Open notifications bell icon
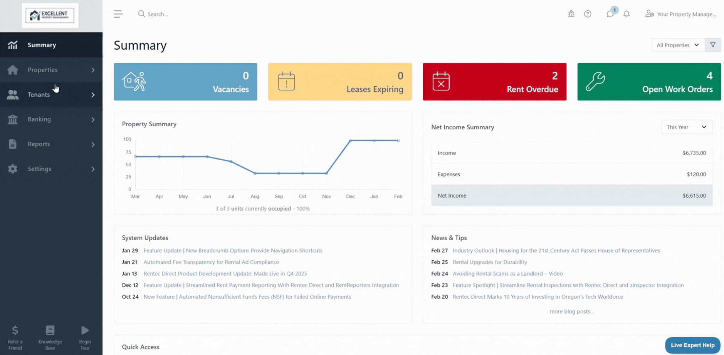724x355 pixels. pos(627,14)
